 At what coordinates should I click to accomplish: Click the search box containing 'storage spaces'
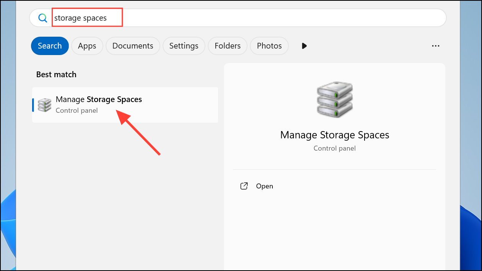[238, 18]
